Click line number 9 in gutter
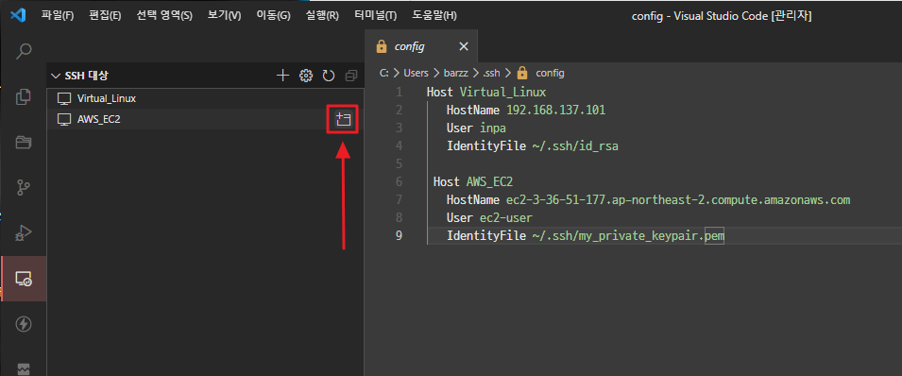Viewport: 902px width, 376px height. (400, 236)
